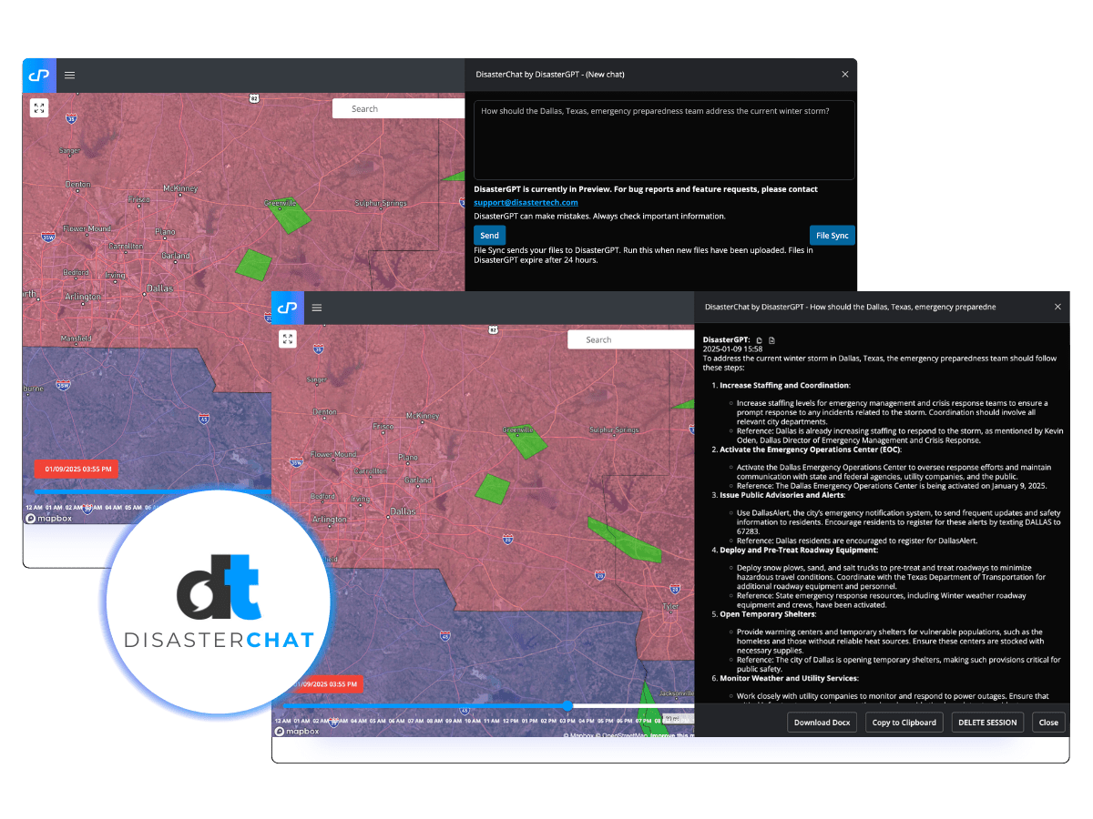The image size is (1093, 819).
Task: Open hamburger menu in back window
Action: pos(69,75)
